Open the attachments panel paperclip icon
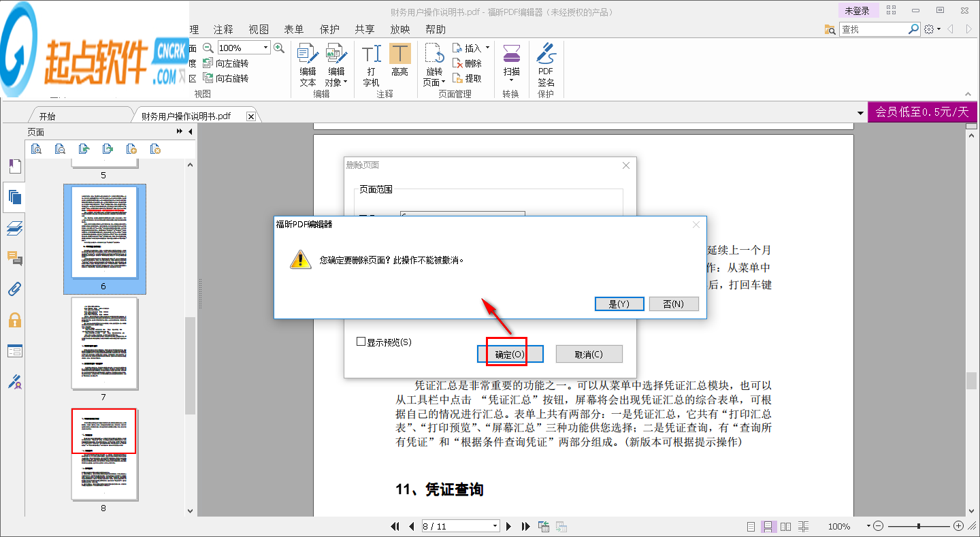The height and width of the screenshot is (537, 980). click(x=14, y=289)
